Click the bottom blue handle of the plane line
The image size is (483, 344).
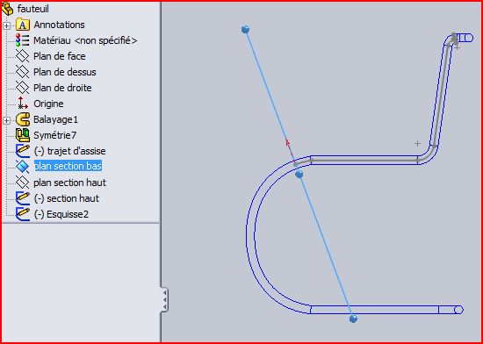point(354,319)
